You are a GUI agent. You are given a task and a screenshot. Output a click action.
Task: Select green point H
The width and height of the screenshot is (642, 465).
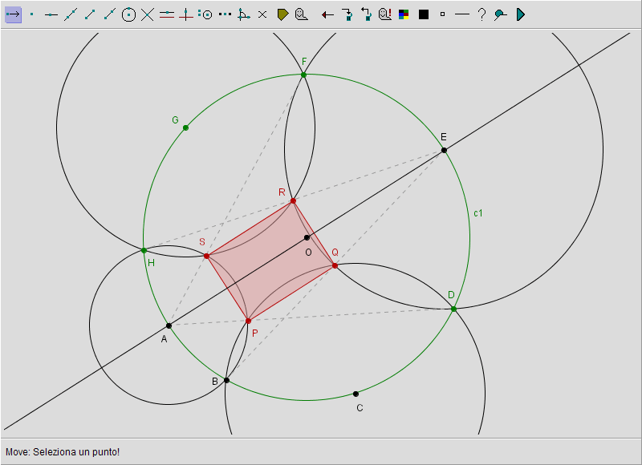(x=144, y=250)
